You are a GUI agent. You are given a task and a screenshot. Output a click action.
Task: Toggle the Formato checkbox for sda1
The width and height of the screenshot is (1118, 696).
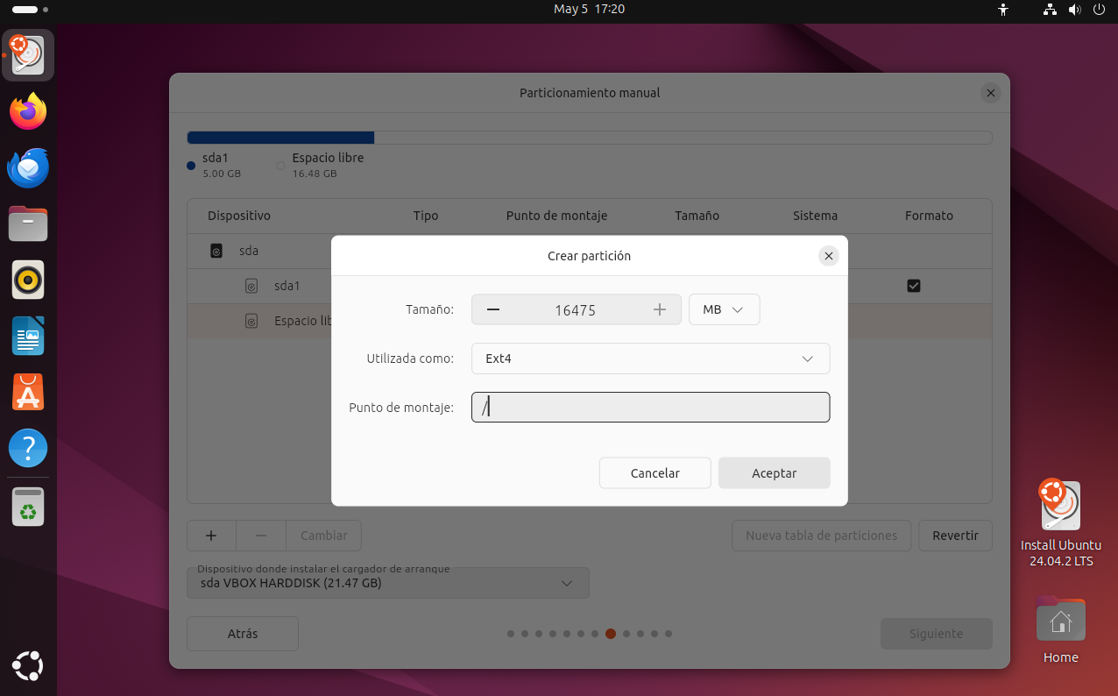pos(914,286)
